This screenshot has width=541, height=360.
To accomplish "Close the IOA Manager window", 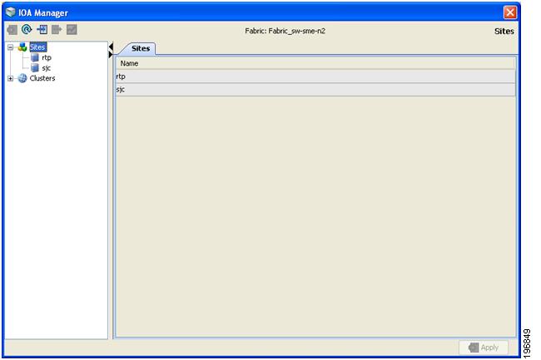I will pyautogui.click(x=510, y=12).
